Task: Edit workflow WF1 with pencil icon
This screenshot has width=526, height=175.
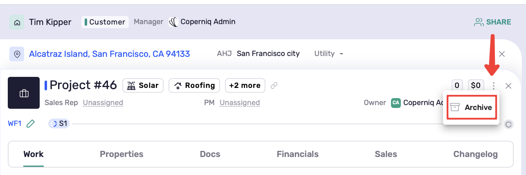Action: pyautogui.click(x=30, y=123)
